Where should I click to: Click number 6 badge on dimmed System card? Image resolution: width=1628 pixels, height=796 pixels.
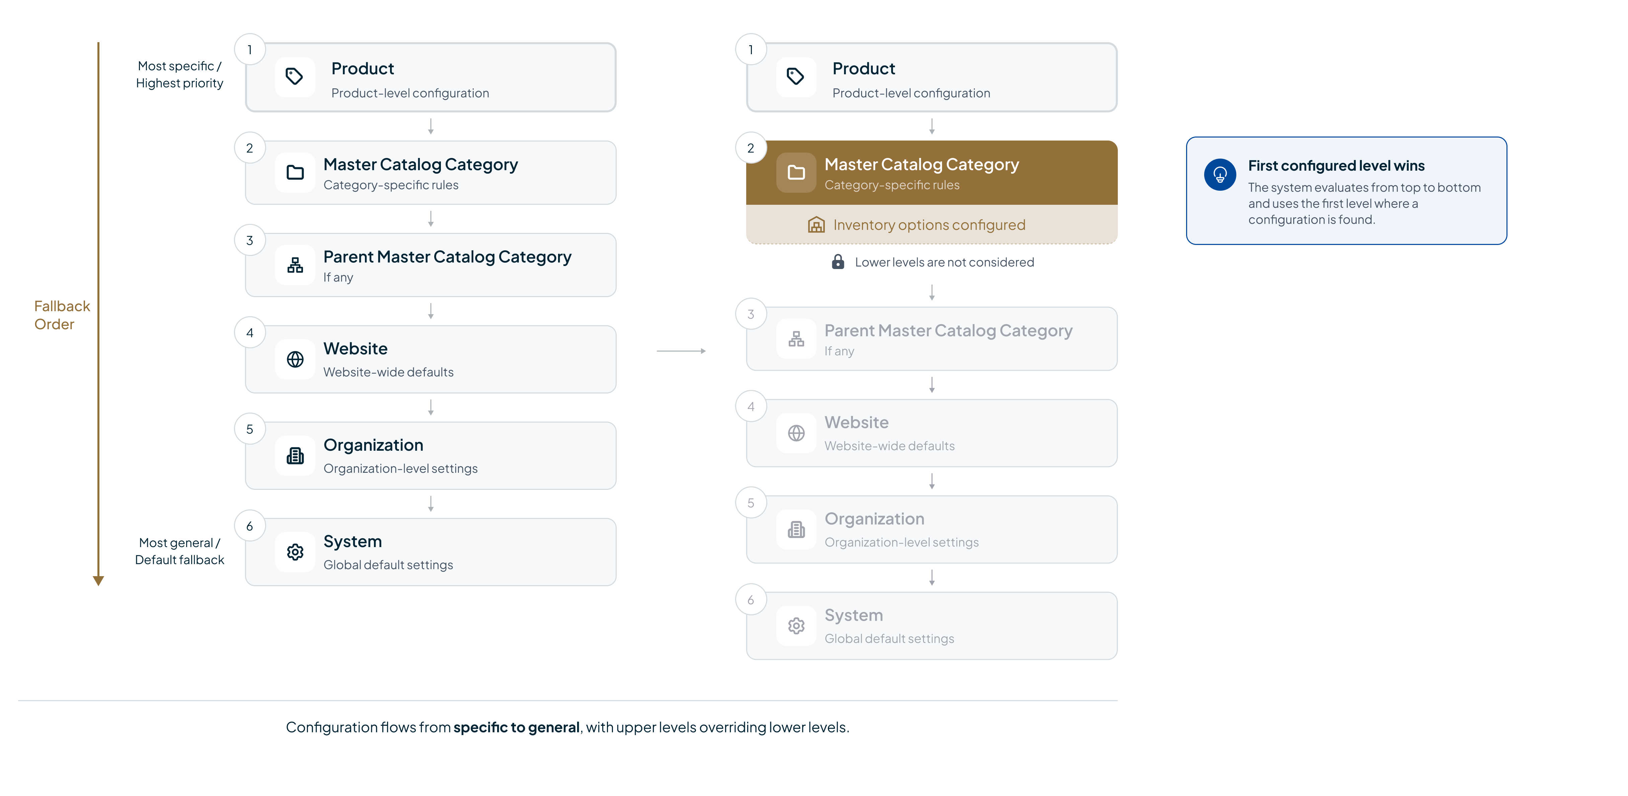click(x=750, y=600)
